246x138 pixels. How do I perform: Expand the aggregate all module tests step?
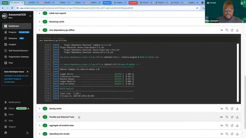coord(40,125)
